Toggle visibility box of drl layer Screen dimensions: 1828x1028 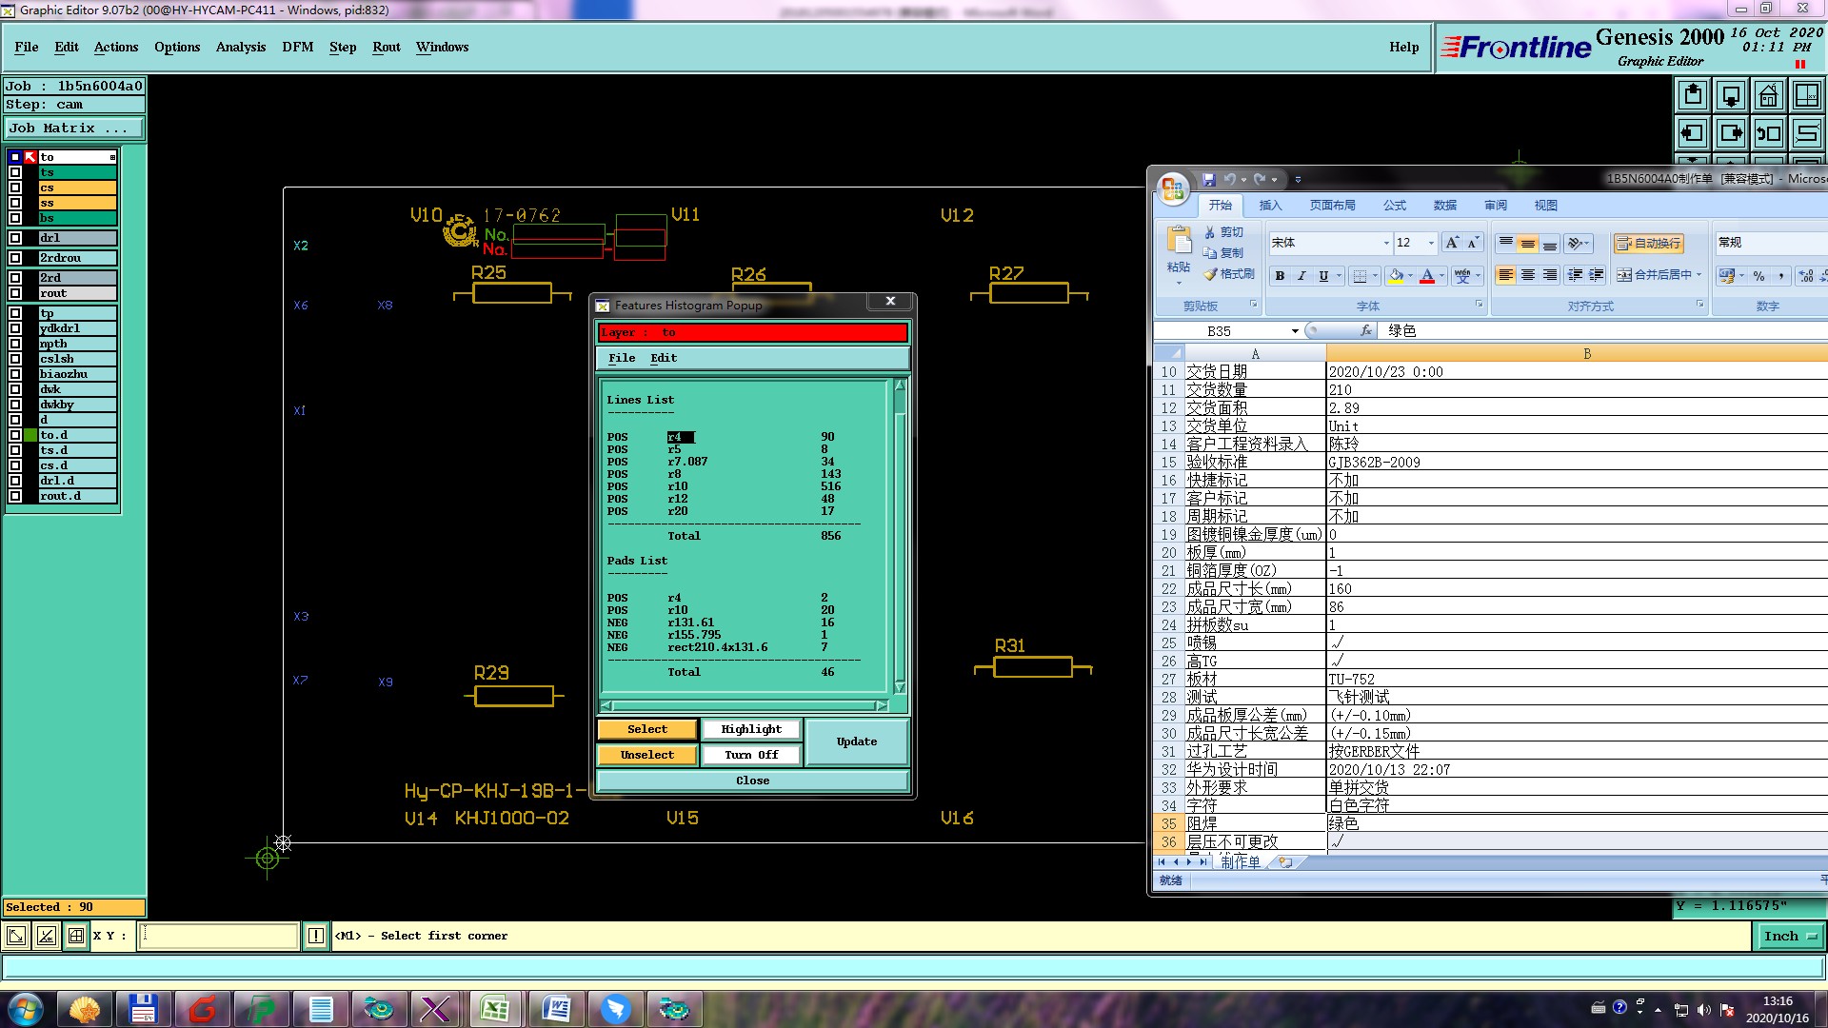coord(15,238)
